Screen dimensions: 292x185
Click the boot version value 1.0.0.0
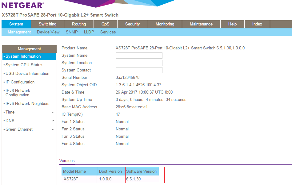[105, 179]
